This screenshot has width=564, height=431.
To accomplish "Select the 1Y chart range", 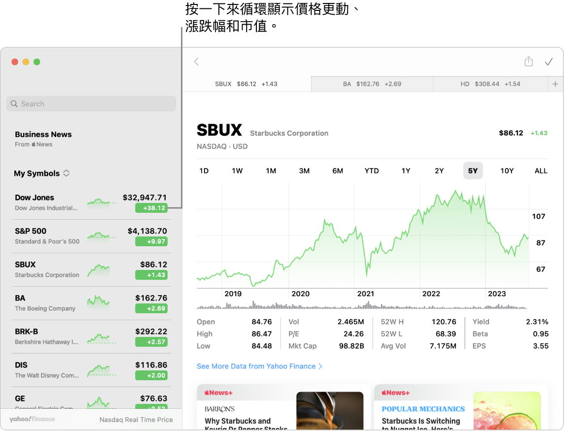I will (406, 171).
